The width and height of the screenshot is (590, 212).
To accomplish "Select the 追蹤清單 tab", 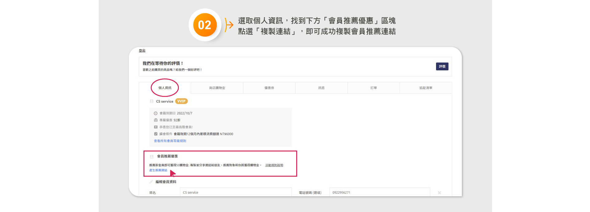I will [x=426, y=88].
